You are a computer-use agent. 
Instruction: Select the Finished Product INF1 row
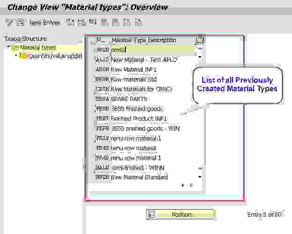click(x=139, y=118)
